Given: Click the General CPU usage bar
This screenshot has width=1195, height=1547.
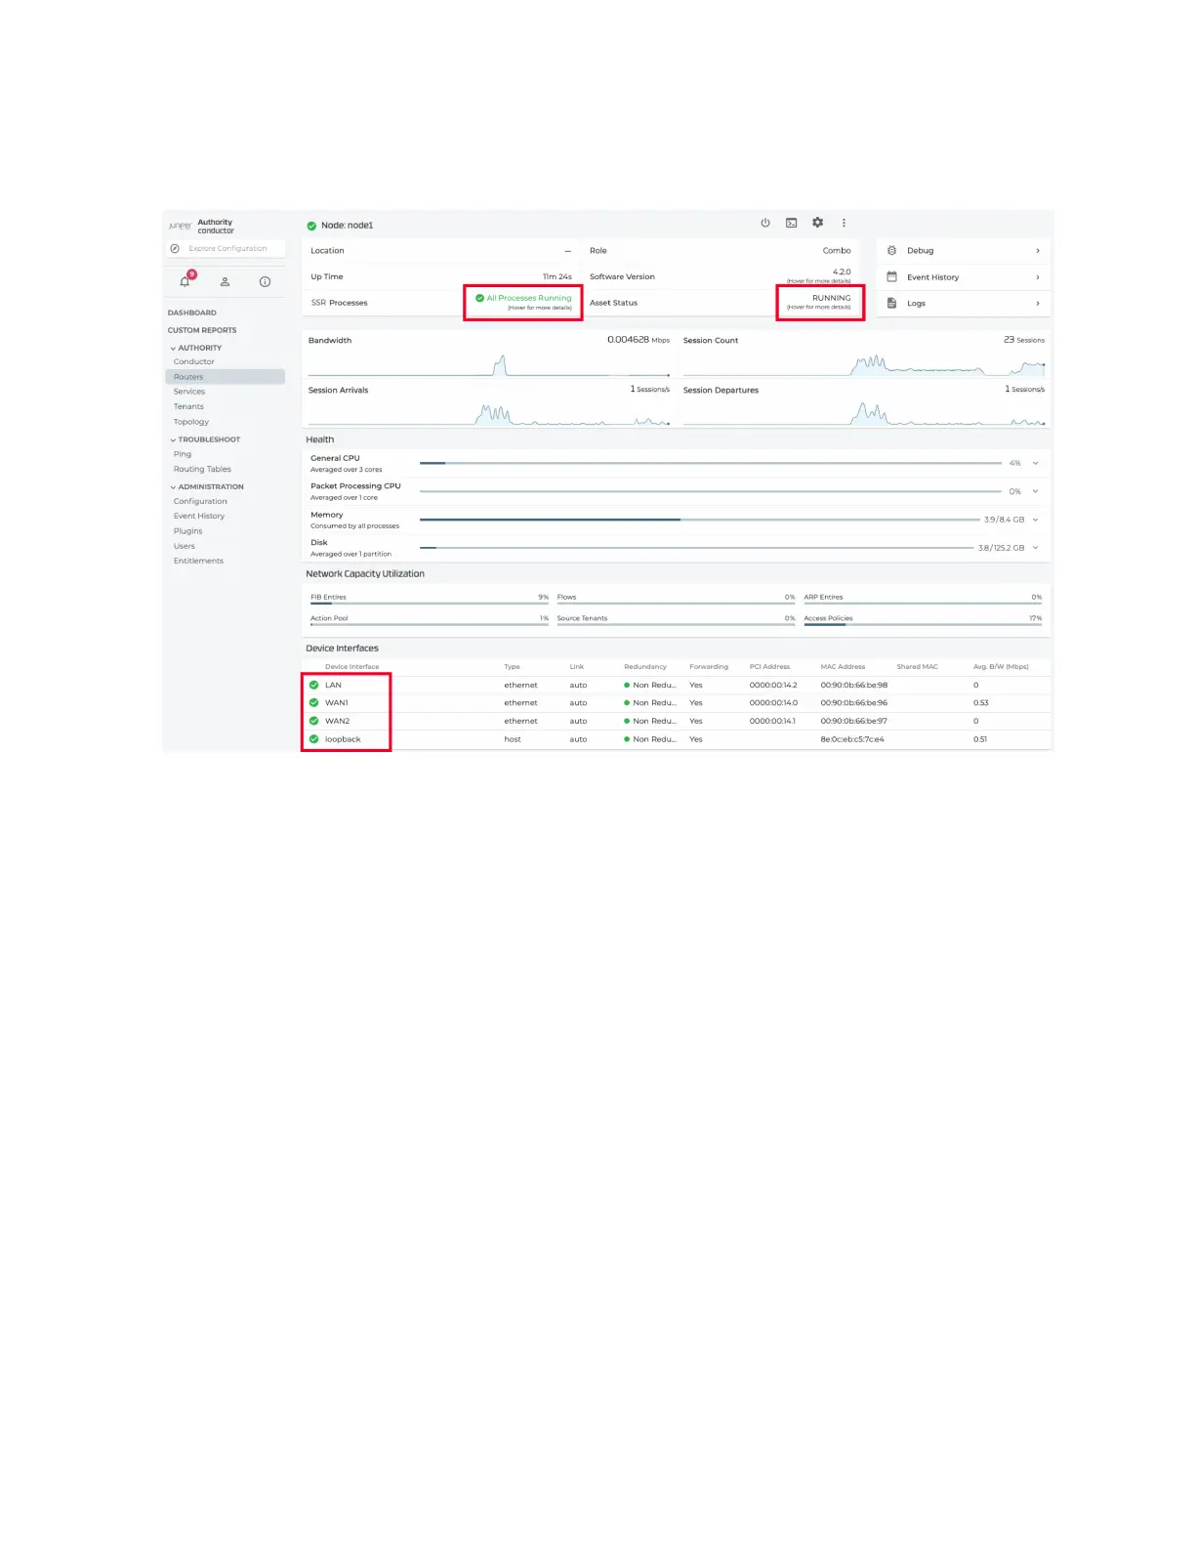Looking at the screenshot, I should 711,463.
